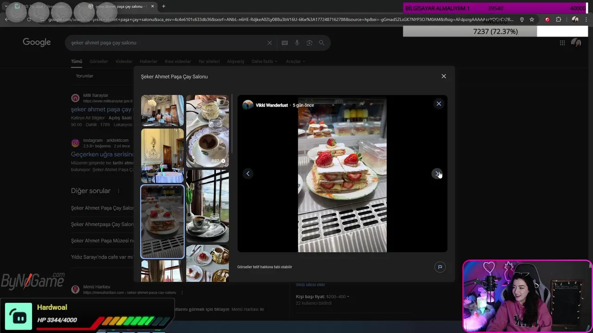Image resolution: width=593 pixels, height=333 pixels.
Task: Start voice search with the microphone icon
Action: pos(297,43)
